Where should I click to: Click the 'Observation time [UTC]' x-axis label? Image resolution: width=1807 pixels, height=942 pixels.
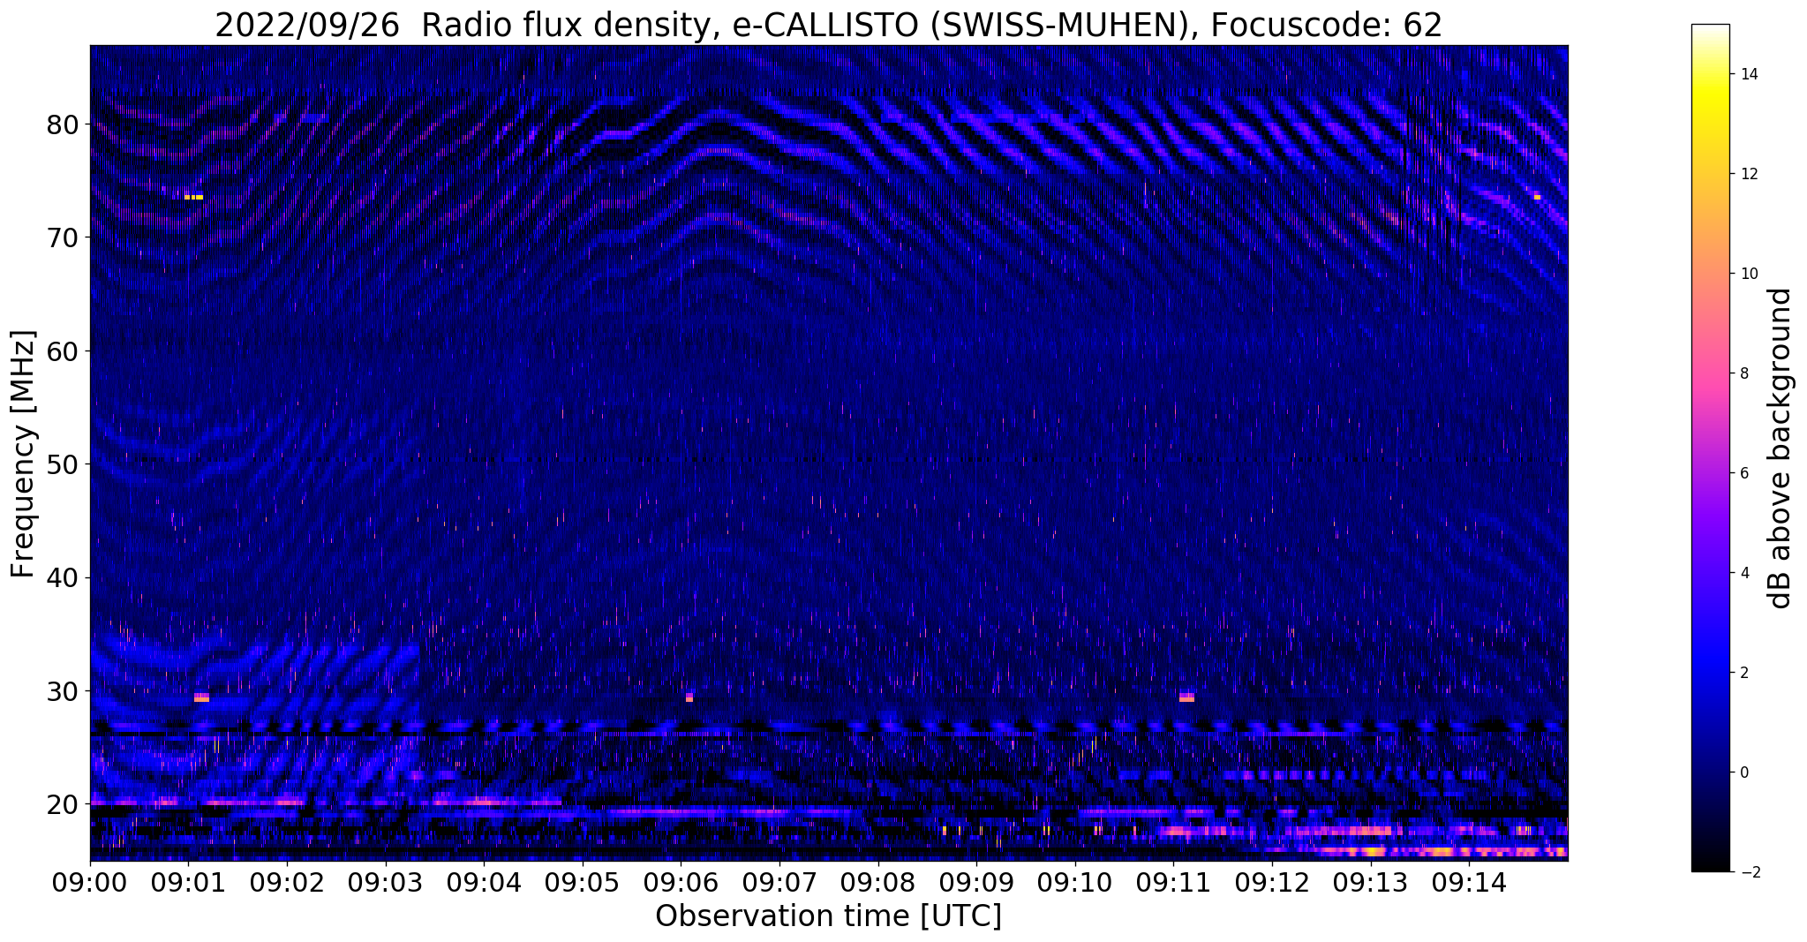tap(828, 916)
